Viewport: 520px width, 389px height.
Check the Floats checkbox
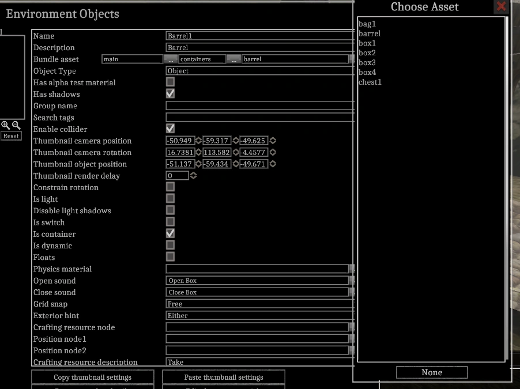pyautogui.click(x=170, y=256)
